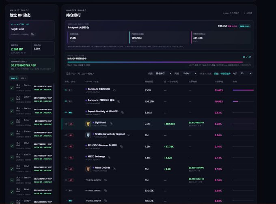Open Frank DeGods holder
The width and height of the screenshot is (276, 204).
[102, 168]
